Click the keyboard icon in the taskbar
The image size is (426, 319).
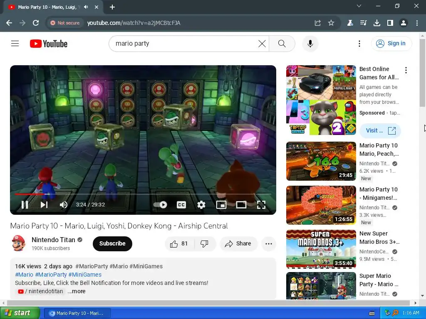click(372, 313)
